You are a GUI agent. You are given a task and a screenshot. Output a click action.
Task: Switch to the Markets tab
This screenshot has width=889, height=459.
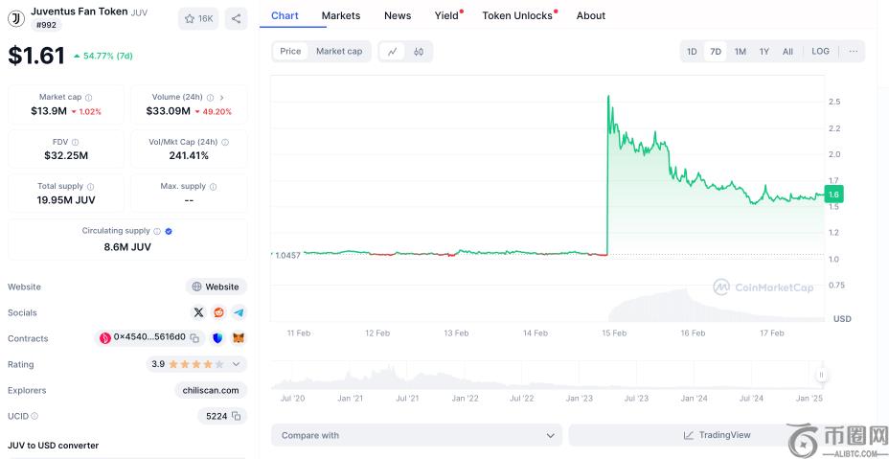point(341,15)
